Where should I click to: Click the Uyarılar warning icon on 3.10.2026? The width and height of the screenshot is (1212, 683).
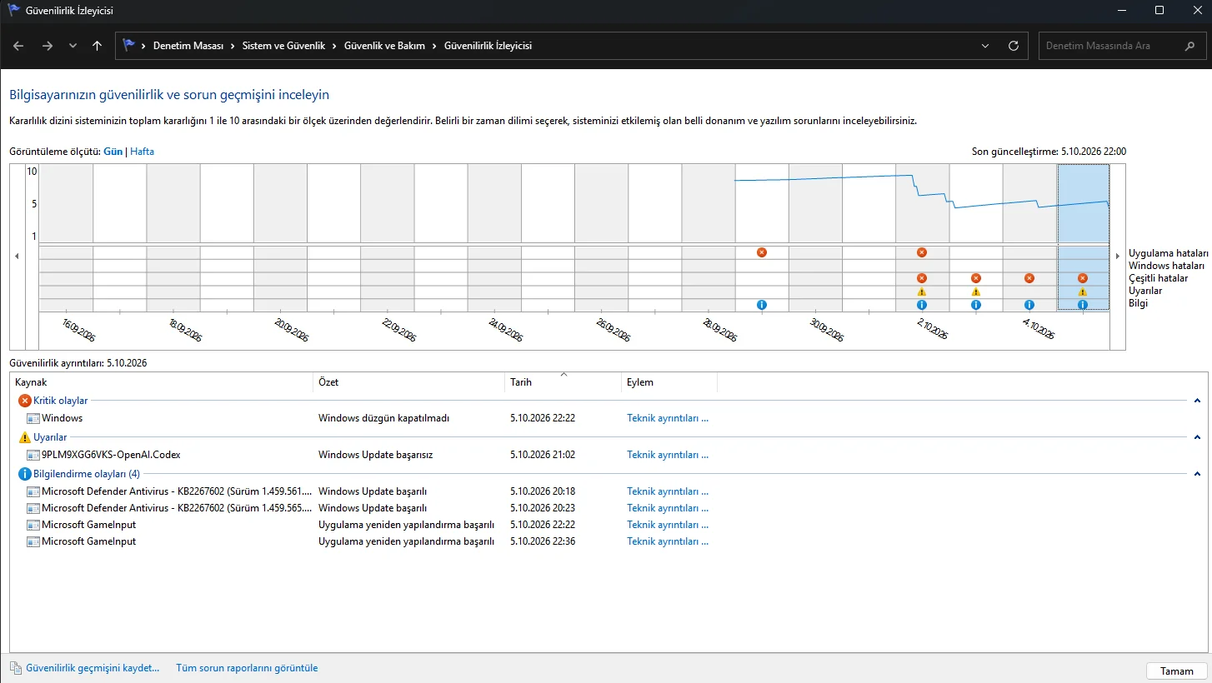tap(976, 292)
